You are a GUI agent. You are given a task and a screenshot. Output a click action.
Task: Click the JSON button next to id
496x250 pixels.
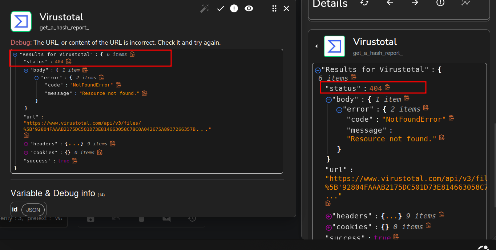(x=33, y=210)
